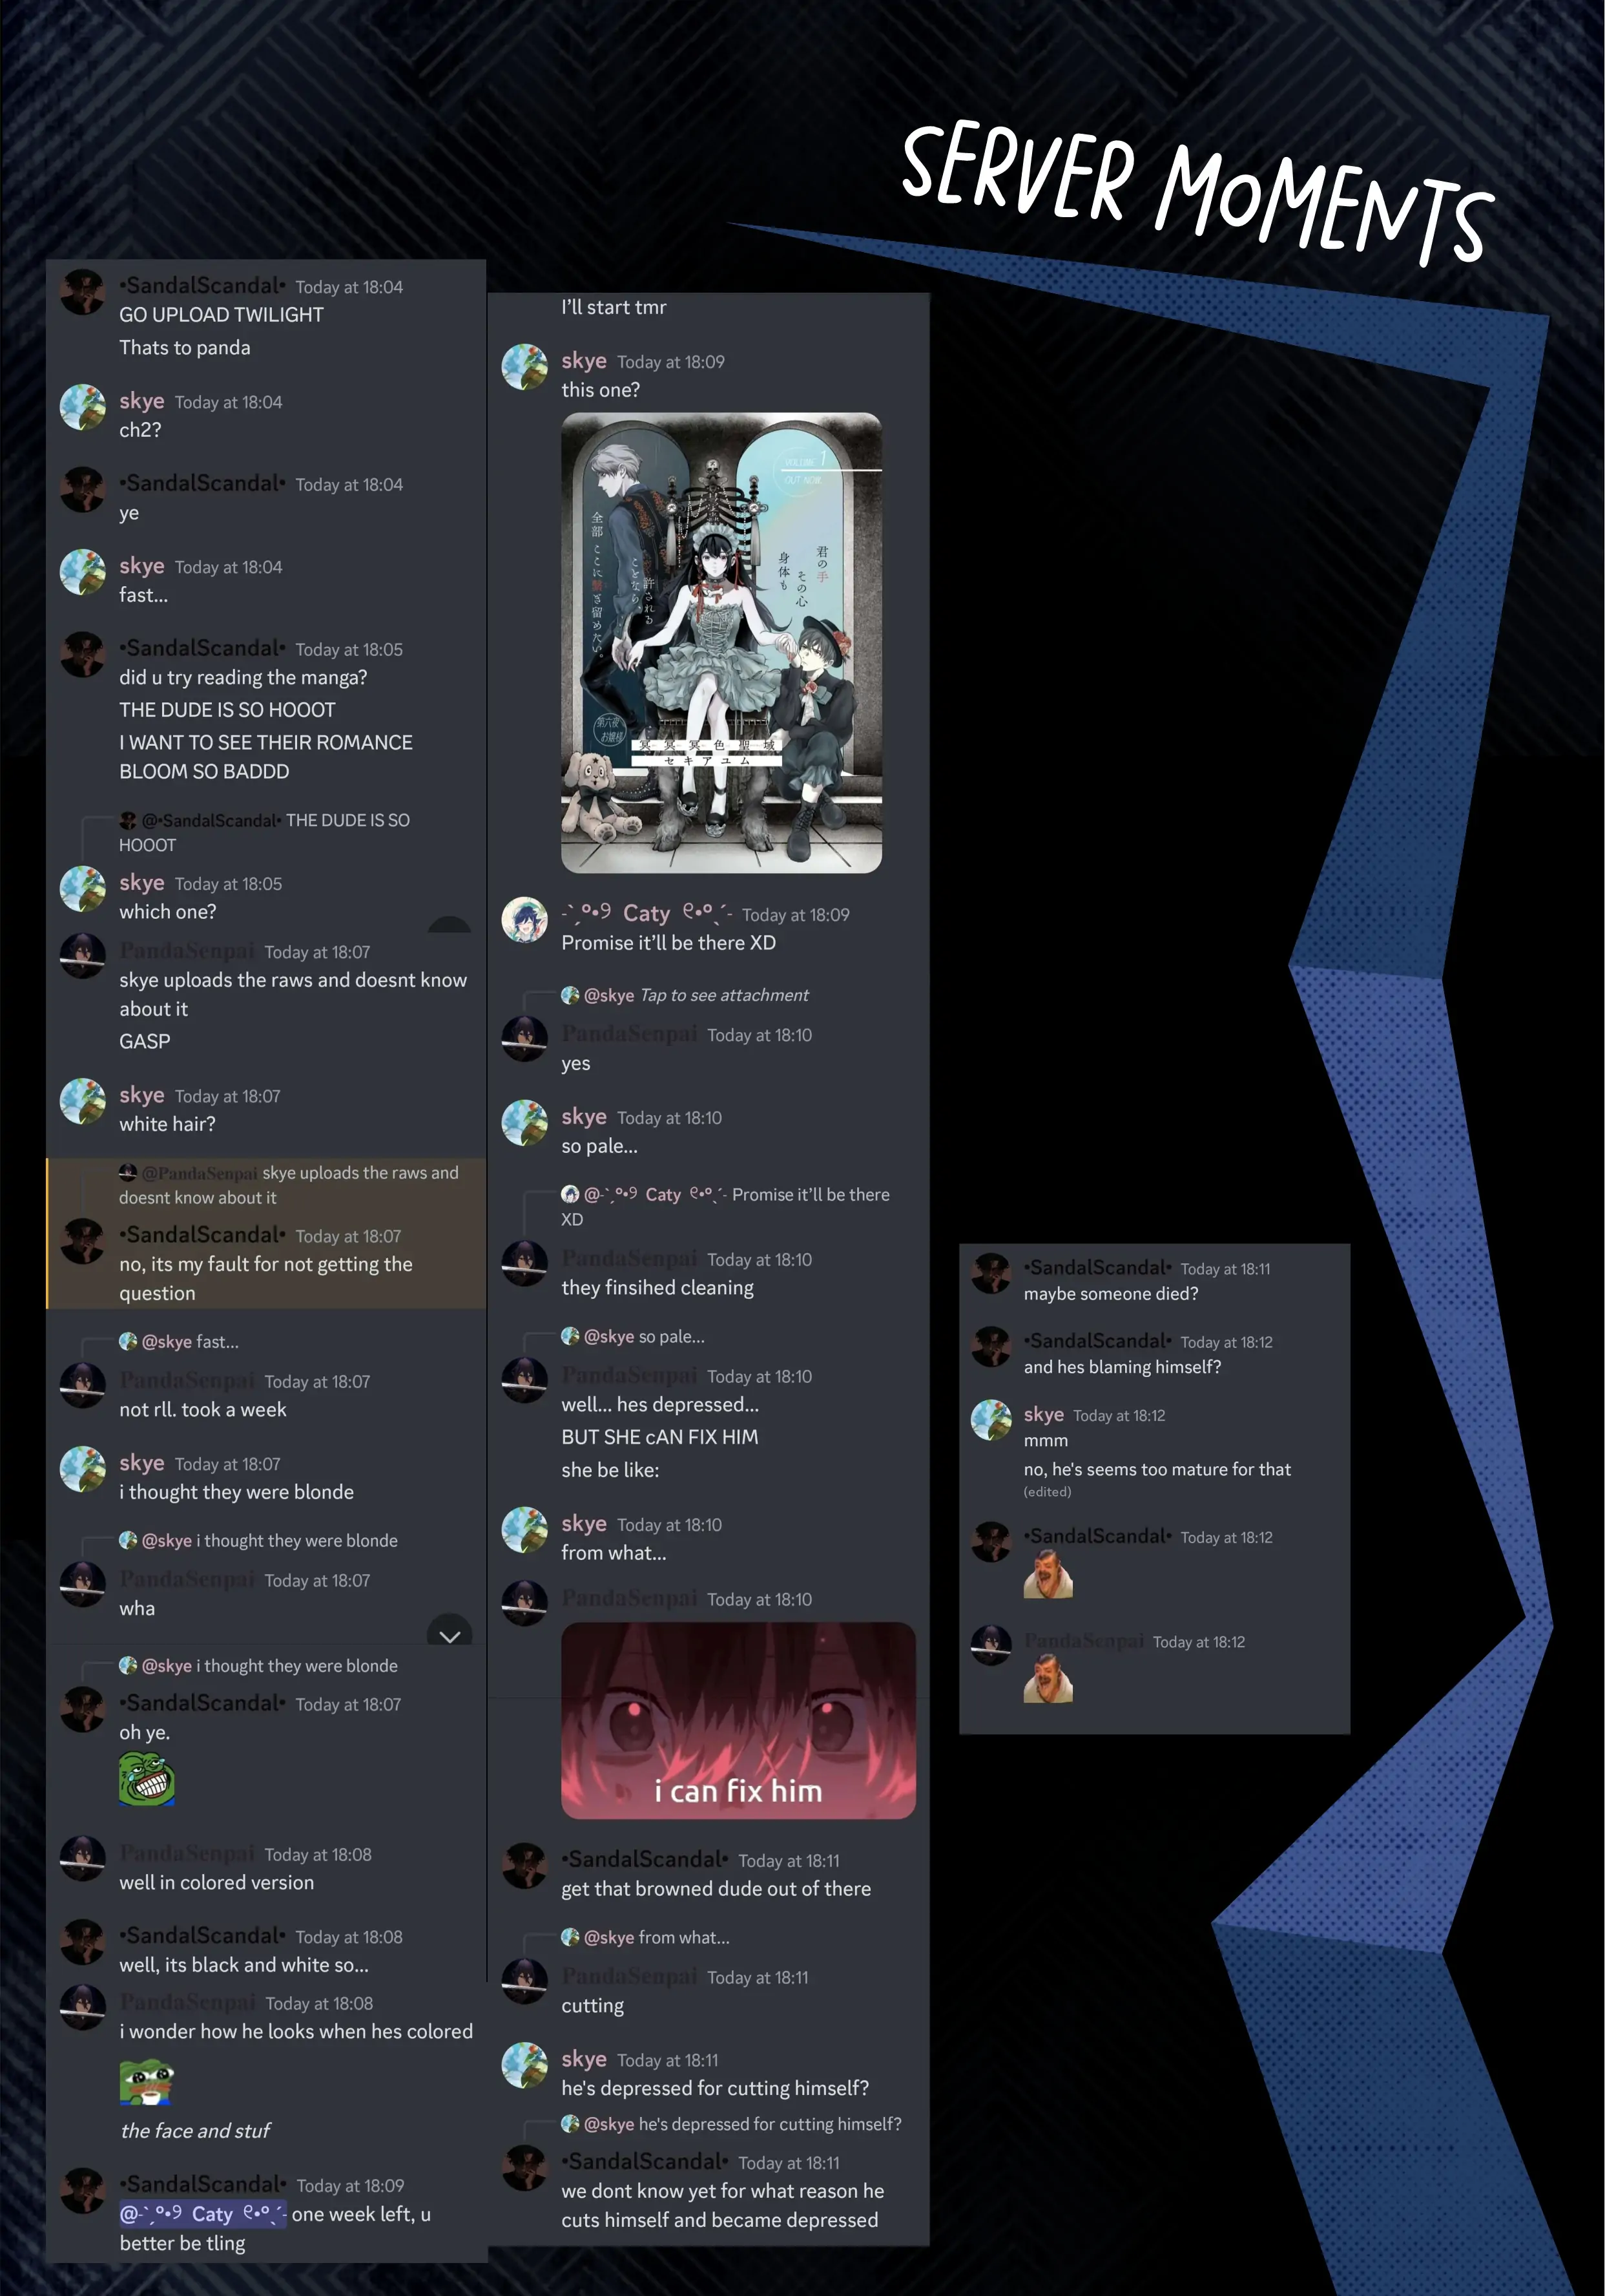1605x2296 pixels.
Task: Click the @Caty mention in SandalScandal's message
Action: pyautogui.click(x=203, y=2214)
